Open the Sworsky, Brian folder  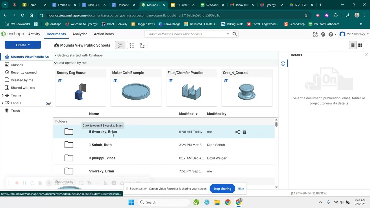click(x=101, y=171)
